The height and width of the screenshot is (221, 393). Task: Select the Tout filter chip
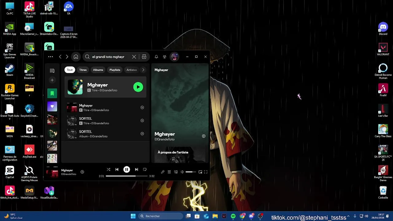[70, 70]
